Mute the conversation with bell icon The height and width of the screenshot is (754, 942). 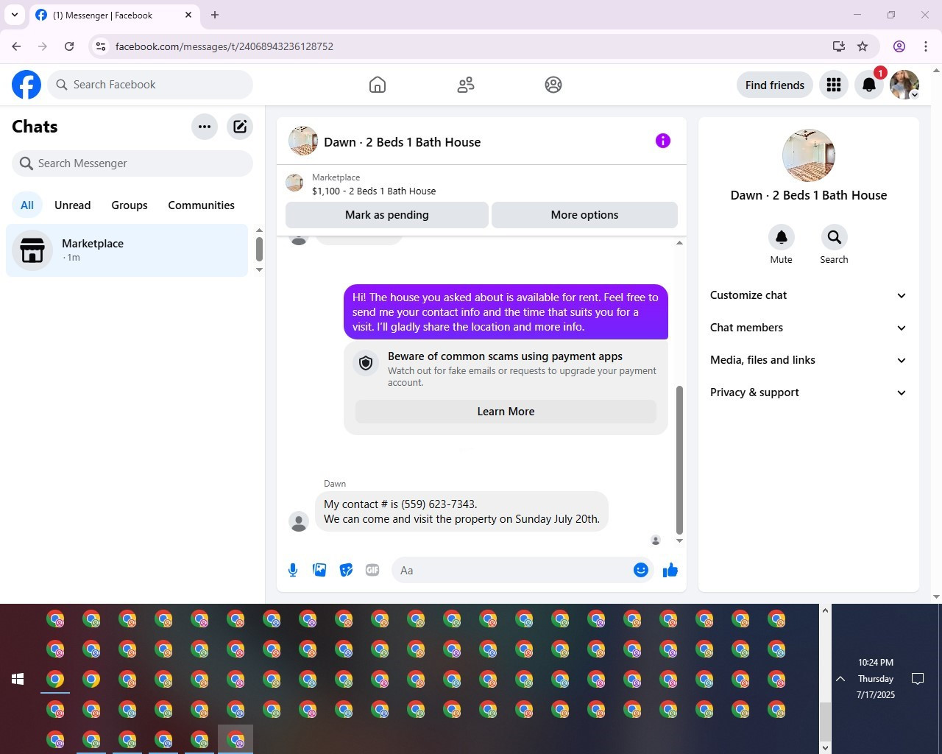pyautogui.click(x=782, y=237)
